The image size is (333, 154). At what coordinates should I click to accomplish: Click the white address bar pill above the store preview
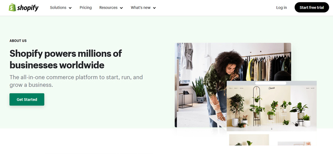click(271, 83)
